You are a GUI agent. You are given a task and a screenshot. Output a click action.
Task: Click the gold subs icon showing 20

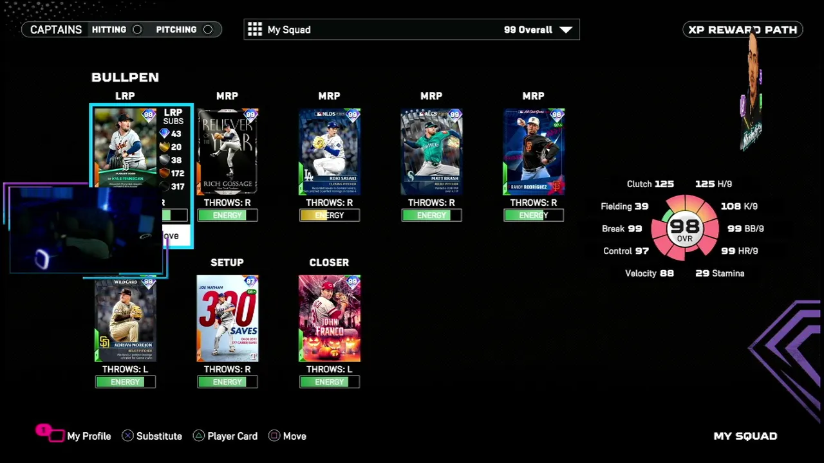[164, 147]
